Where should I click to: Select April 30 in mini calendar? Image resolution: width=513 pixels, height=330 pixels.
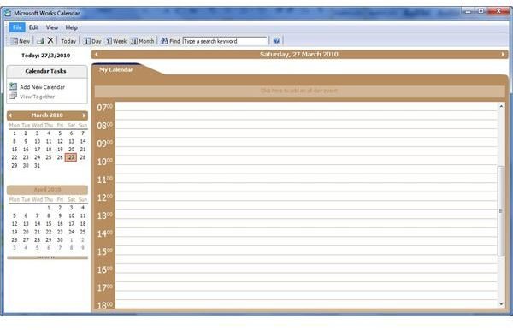60,239
